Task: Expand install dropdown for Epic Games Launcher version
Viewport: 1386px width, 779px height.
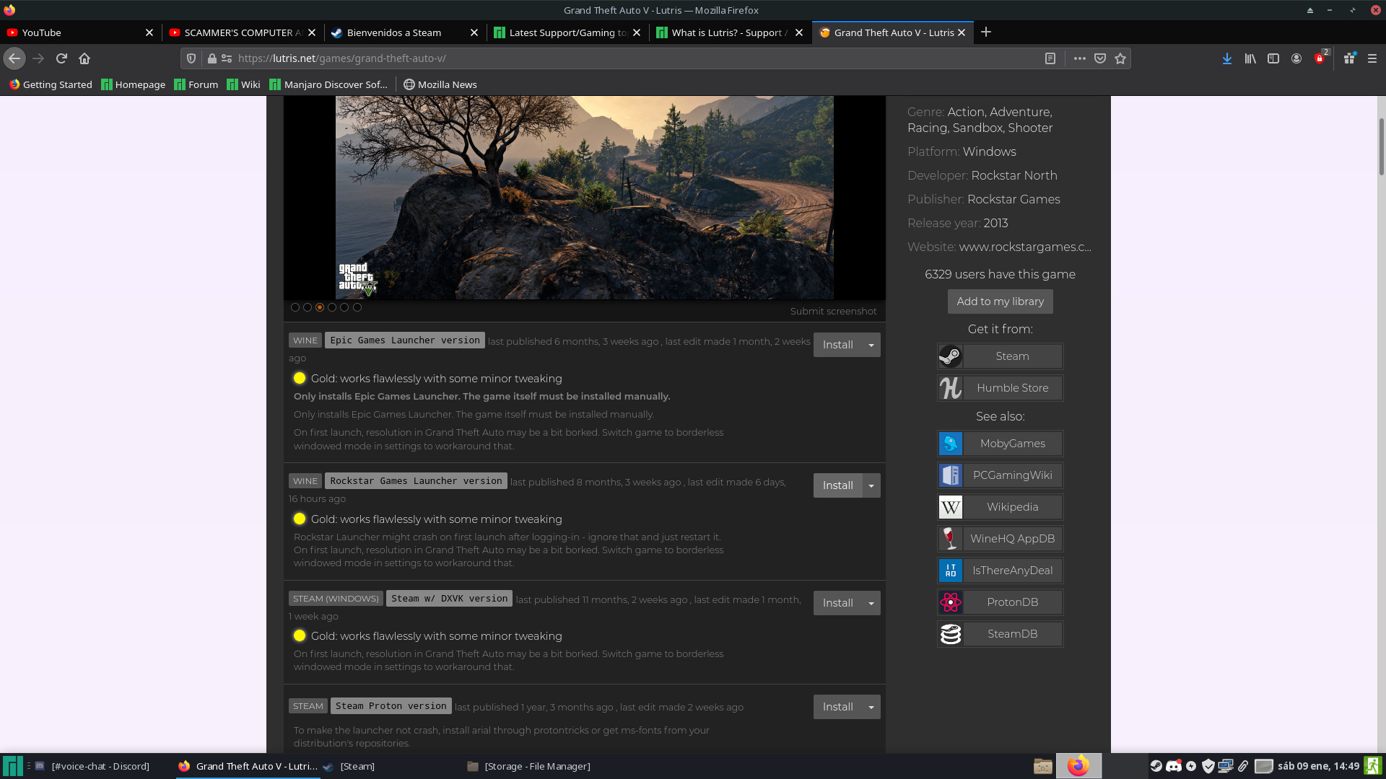Action: pyautogui.click(x=871, y=344)
